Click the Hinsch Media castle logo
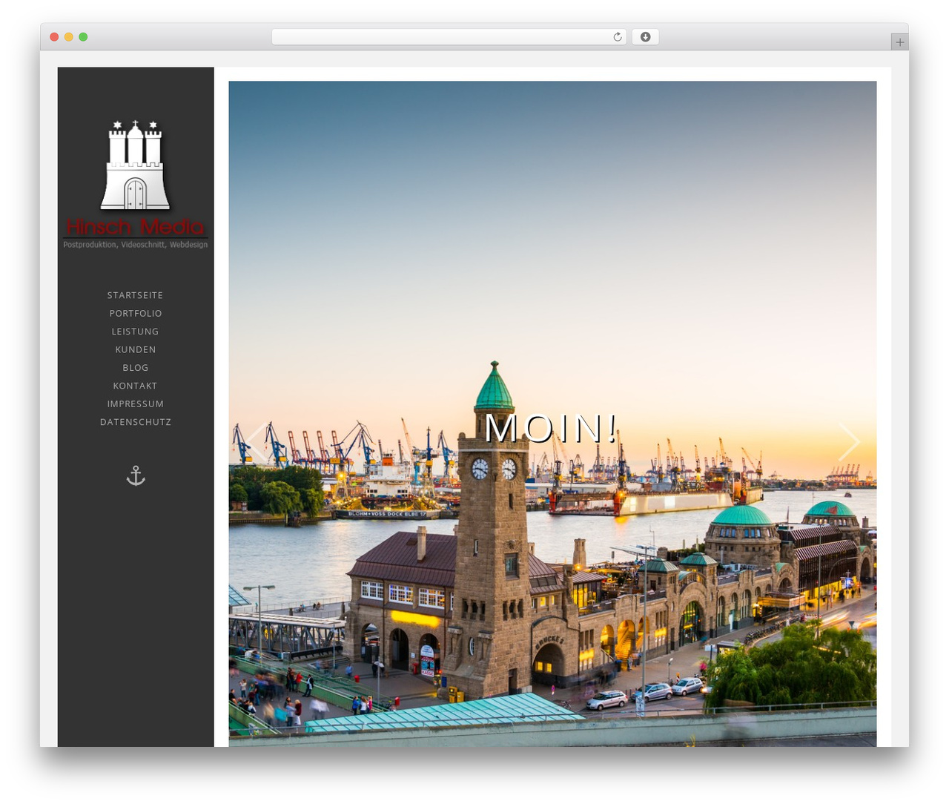 tap(135, 183)
